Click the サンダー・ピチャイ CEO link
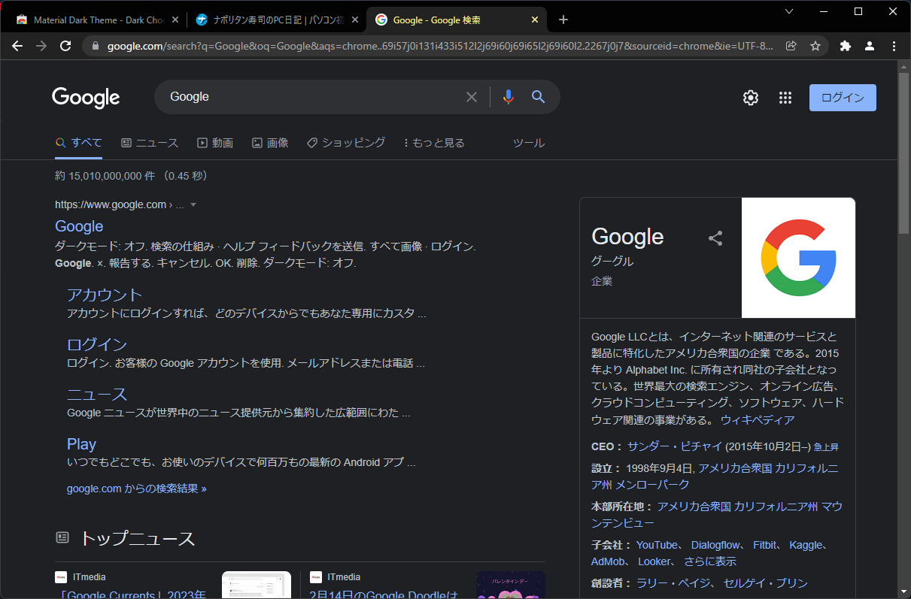The height and width of the screenshot is (599, 911). pos(674,446)
